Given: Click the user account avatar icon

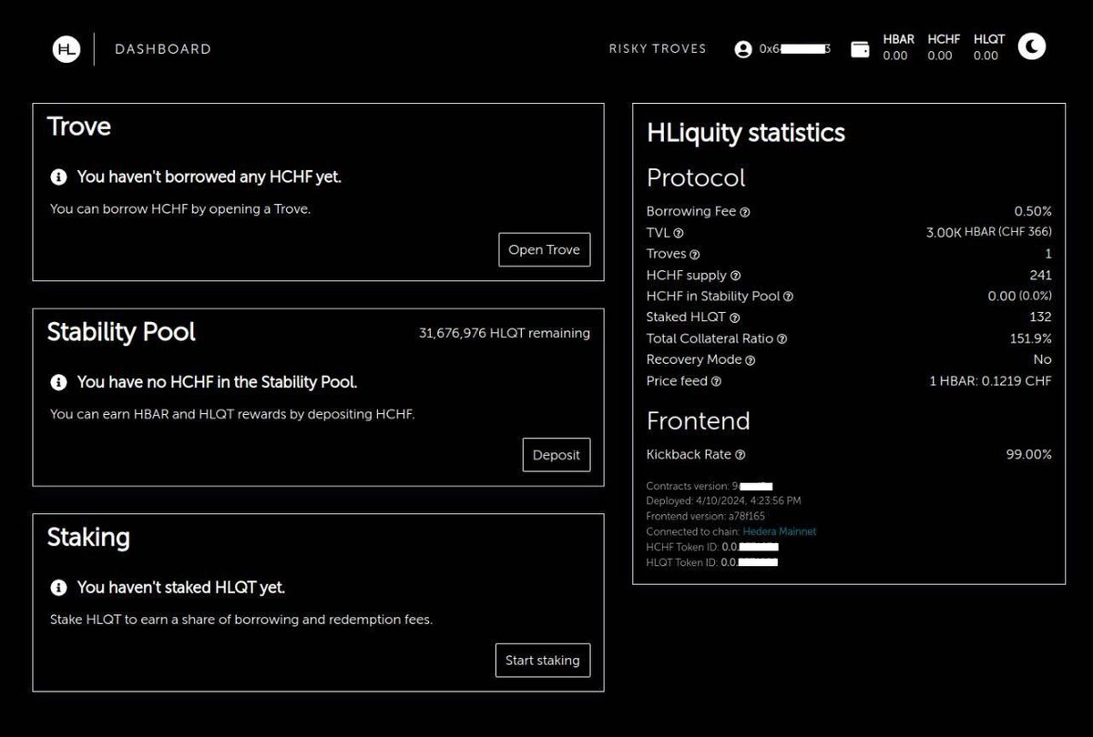Looking at the screenshot, I should [743, 49].
